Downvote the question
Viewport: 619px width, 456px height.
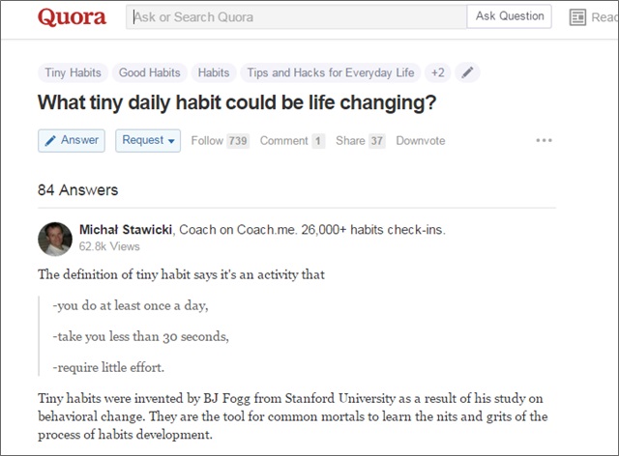tap(420, 140)
